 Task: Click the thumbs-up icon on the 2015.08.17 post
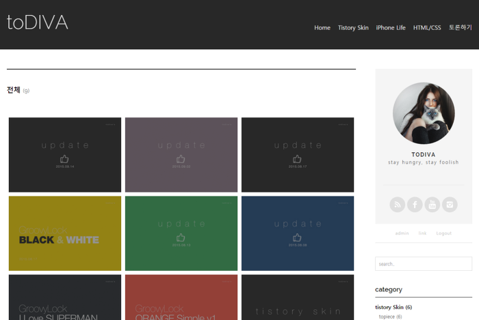[x=297, y=159]
